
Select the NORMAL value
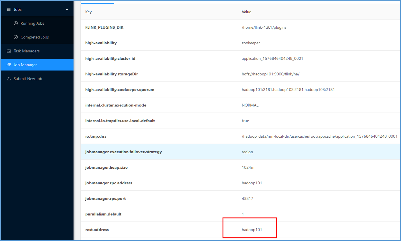(x=250, y=105)
